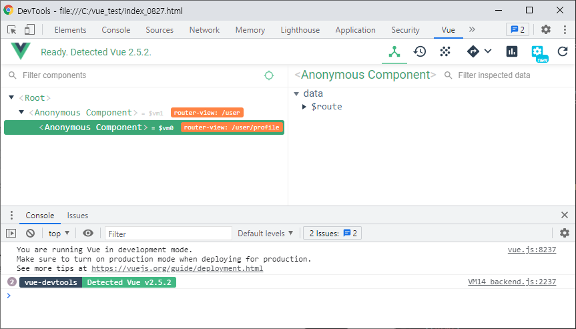This screenshot has height=329, width=576.
Task: Open the Vue Performance view
Action: (512, 51)
